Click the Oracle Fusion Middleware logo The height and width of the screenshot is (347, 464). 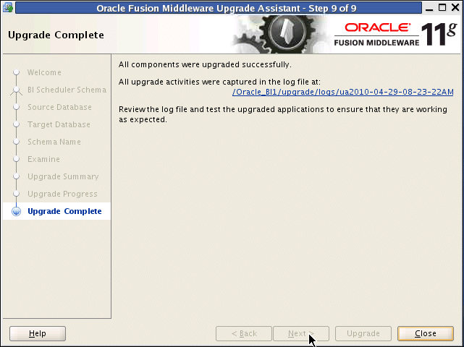point(395,34)
